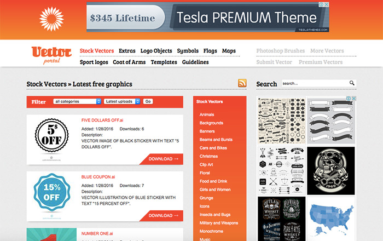The image size is (383, 241).
Task: Open the Guidelines page
Action: click(x=195, y=62)
